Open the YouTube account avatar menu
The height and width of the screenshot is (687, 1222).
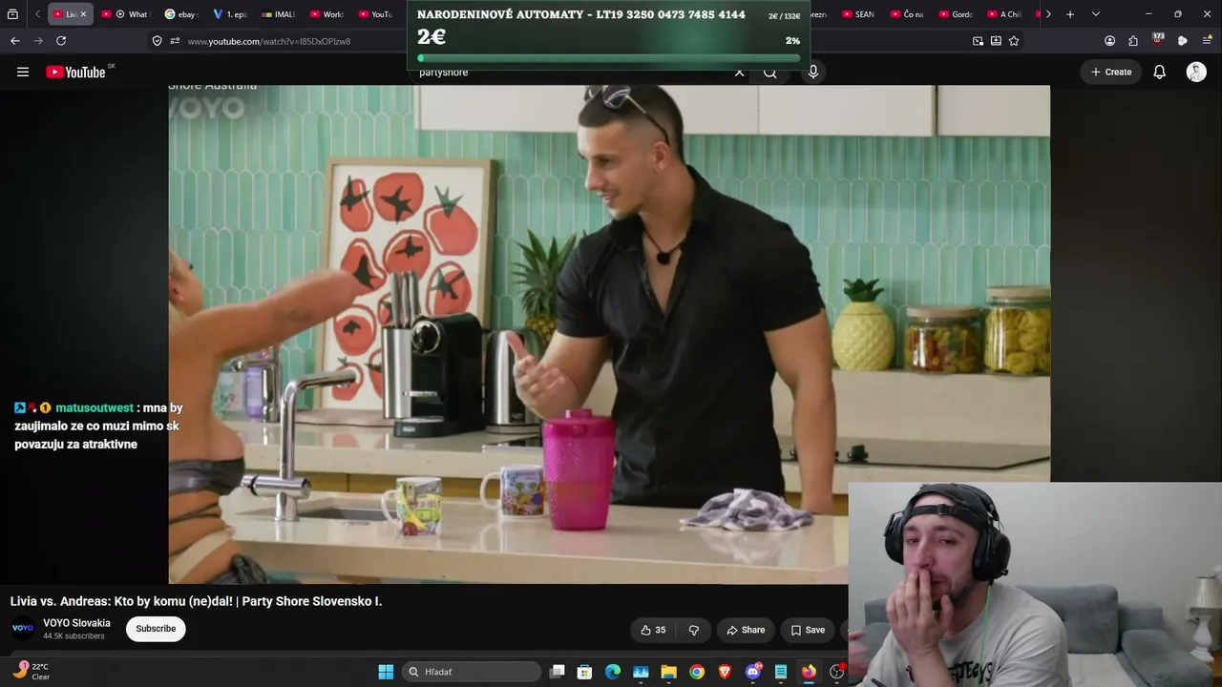click(1196, 72)
